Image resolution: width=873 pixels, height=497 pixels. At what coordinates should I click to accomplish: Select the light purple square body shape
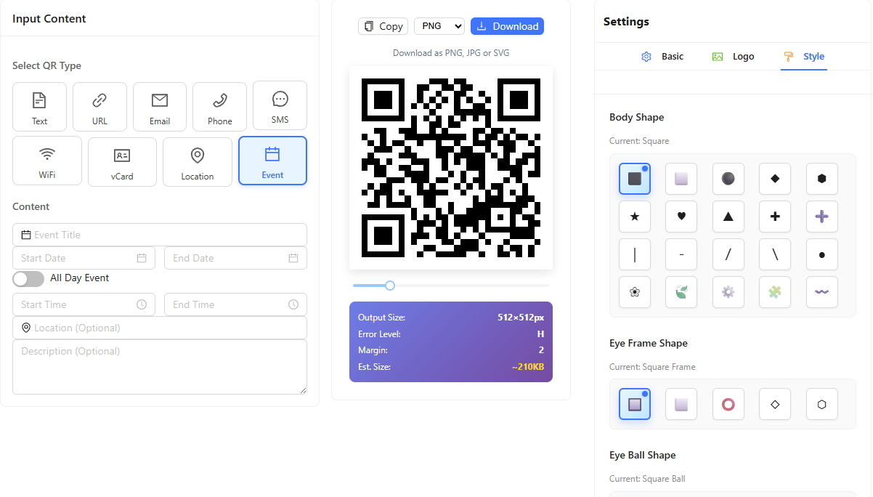681,179
